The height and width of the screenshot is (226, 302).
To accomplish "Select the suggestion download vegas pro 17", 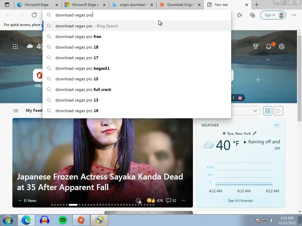I will pyautogui.click(x=137, y=58).
